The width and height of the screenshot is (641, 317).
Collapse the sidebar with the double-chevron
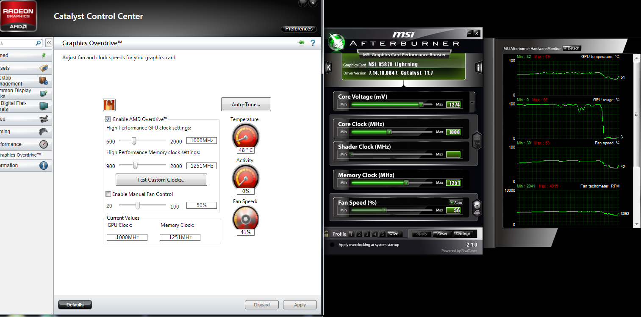(48, 42)
